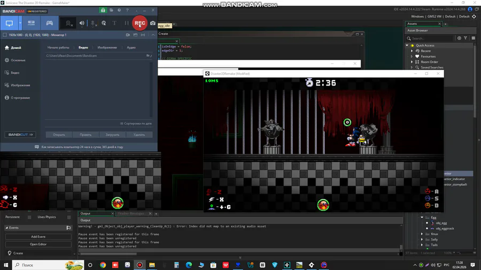Click Сортировка по дате sort option
481x270 pixels.
[x=136, y=124]
